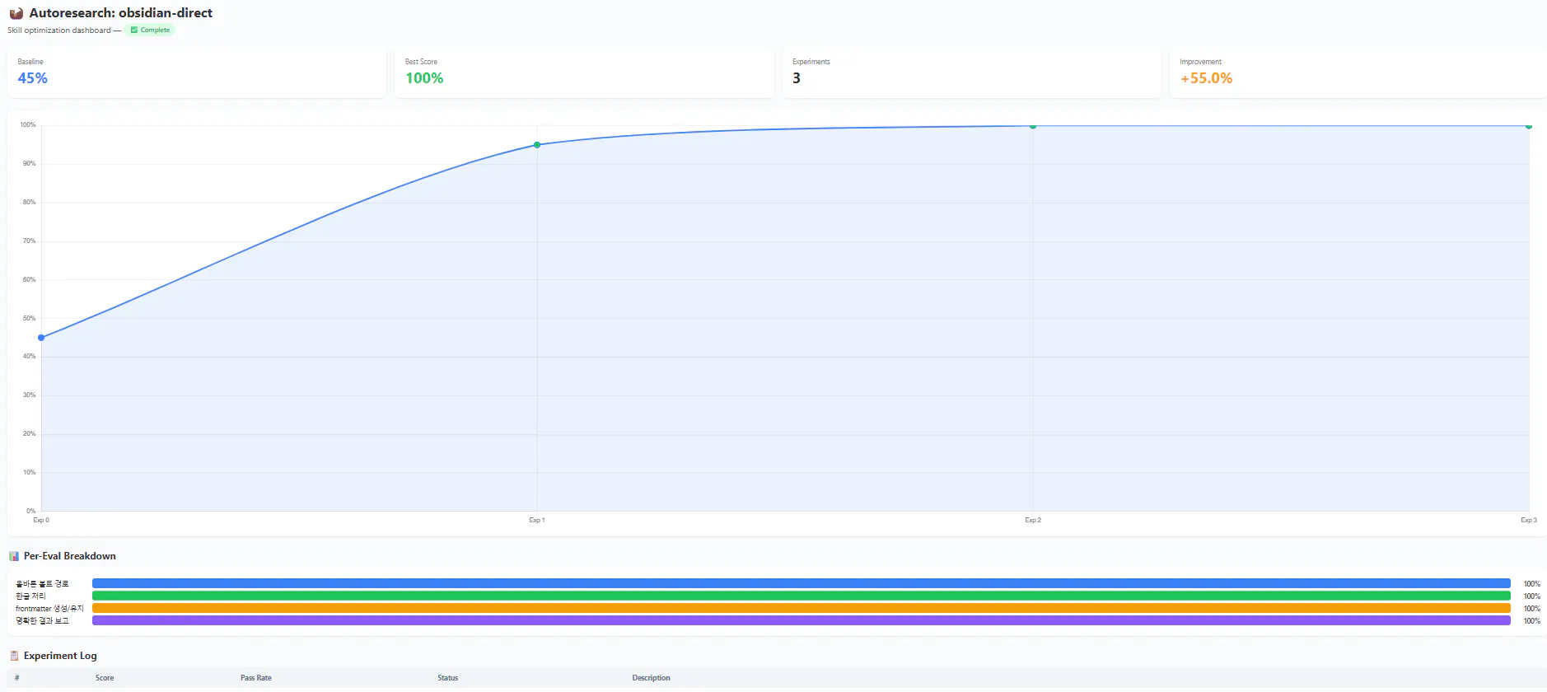Click the Status column header
The image size is (1547, 692).
[448, 678]
